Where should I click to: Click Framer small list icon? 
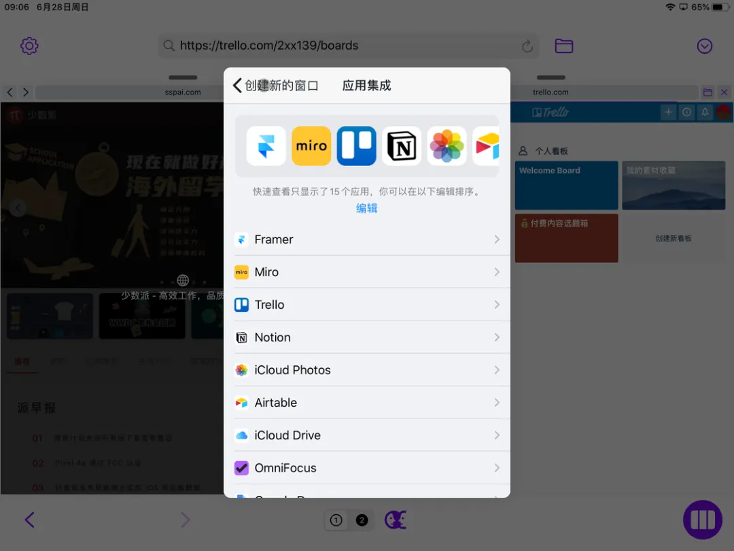click(x=241, y=239)
